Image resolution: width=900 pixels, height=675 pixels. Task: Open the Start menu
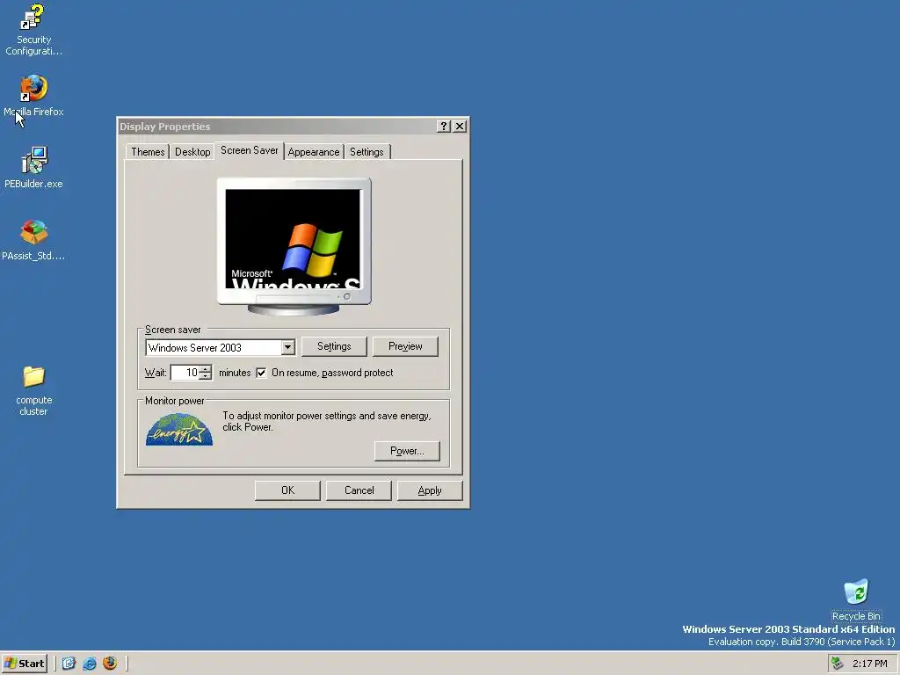(x=25, y=664)
